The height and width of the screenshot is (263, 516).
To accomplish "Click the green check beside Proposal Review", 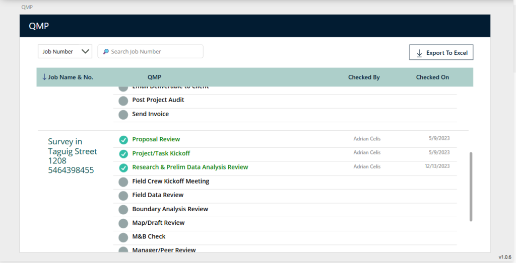I will (x=123, y=140).
